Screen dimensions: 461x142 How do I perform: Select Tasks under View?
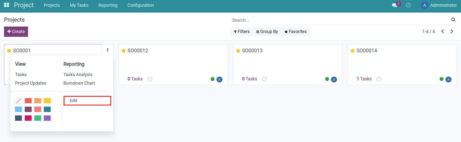[21, 75]
